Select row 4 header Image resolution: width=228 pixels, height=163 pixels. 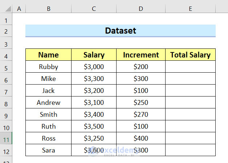pos(6,56)
